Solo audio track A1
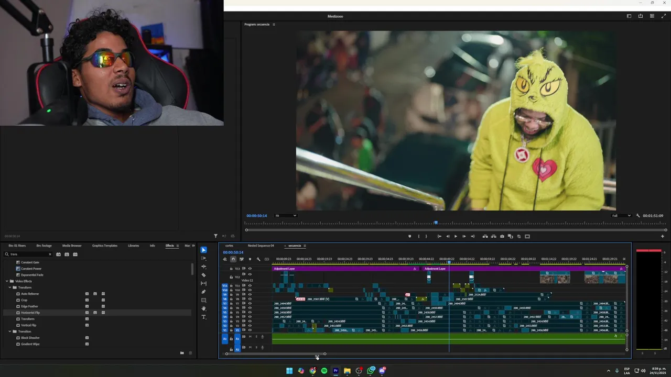Viewport: 671px width, 377px height. click(256, 337)
